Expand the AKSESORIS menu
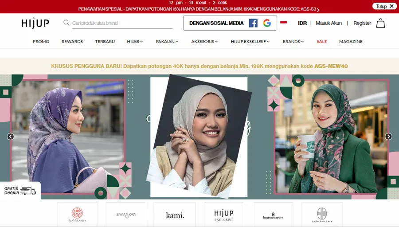Viewport: 399px width, 227px height. pyautogui.click(x=204, y=42)
